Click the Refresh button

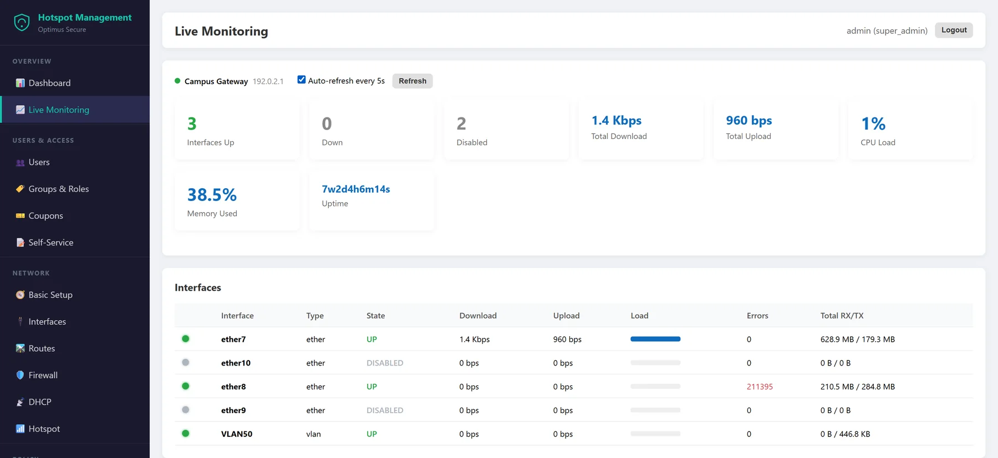413,81
